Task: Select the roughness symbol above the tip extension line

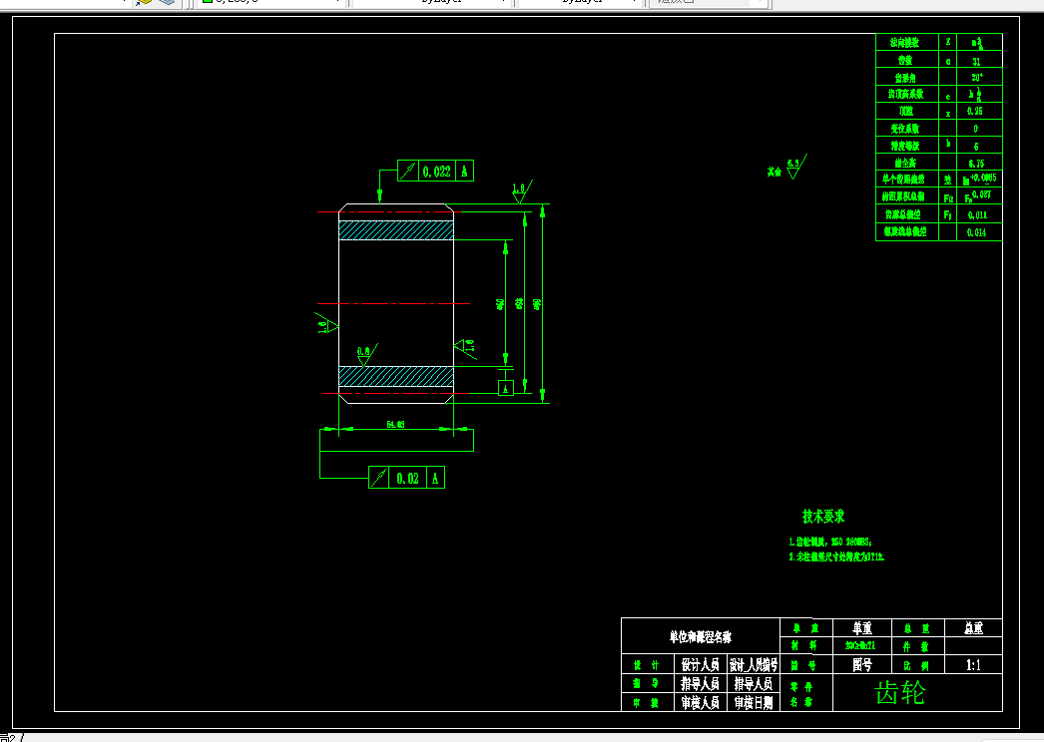Action: click(522, 191)
